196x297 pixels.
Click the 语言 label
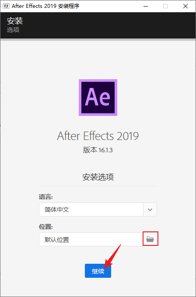(46, 197)
